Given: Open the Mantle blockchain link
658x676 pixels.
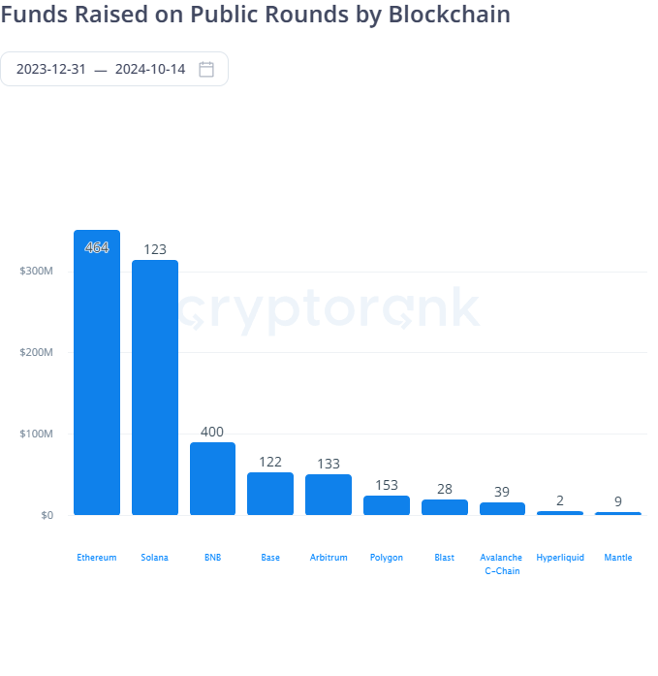Looking at the screenshot, I should pos(618,558).
